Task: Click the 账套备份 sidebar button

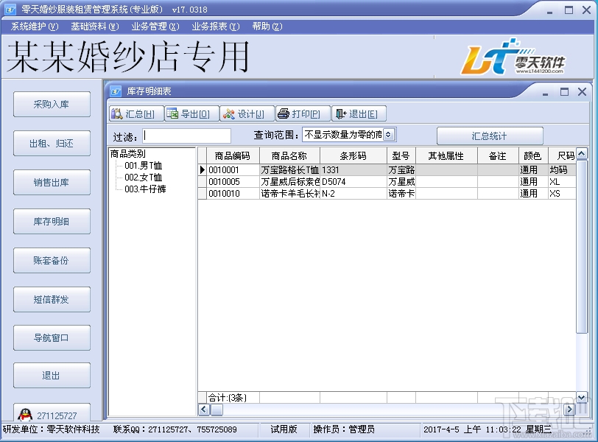Action: [52, 261]
